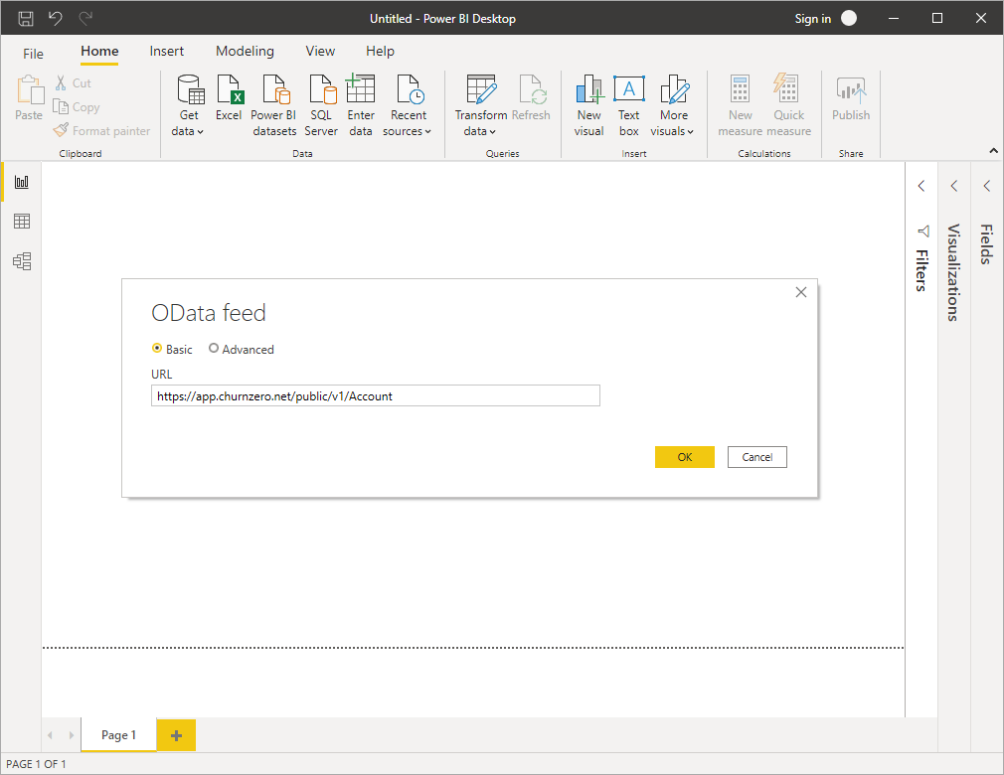1004x775 pixels.
Task: Select the Page 1 tab
Action: click(x=118, y=734)
